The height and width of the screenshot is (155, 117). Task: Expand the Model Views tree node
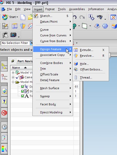point(13,73)
